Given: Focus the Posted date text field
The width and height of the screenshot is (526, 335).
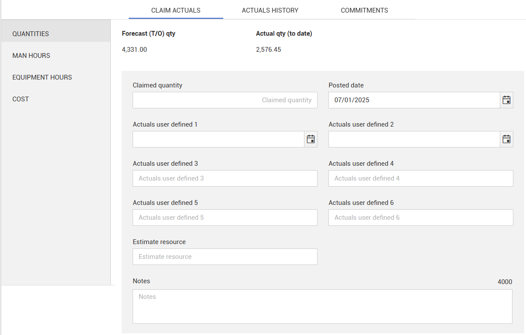Looking at the screenshot, I should coord(413,100).
